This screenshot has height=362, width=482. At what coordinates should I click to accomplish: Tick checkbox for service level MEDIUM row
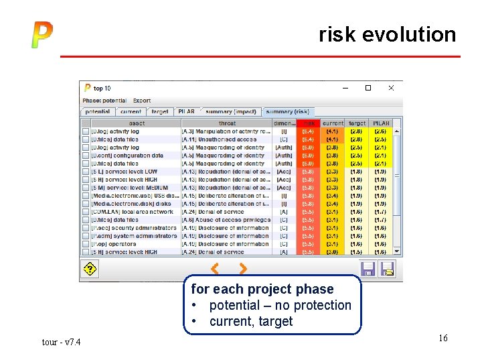(x=86, y=188)
